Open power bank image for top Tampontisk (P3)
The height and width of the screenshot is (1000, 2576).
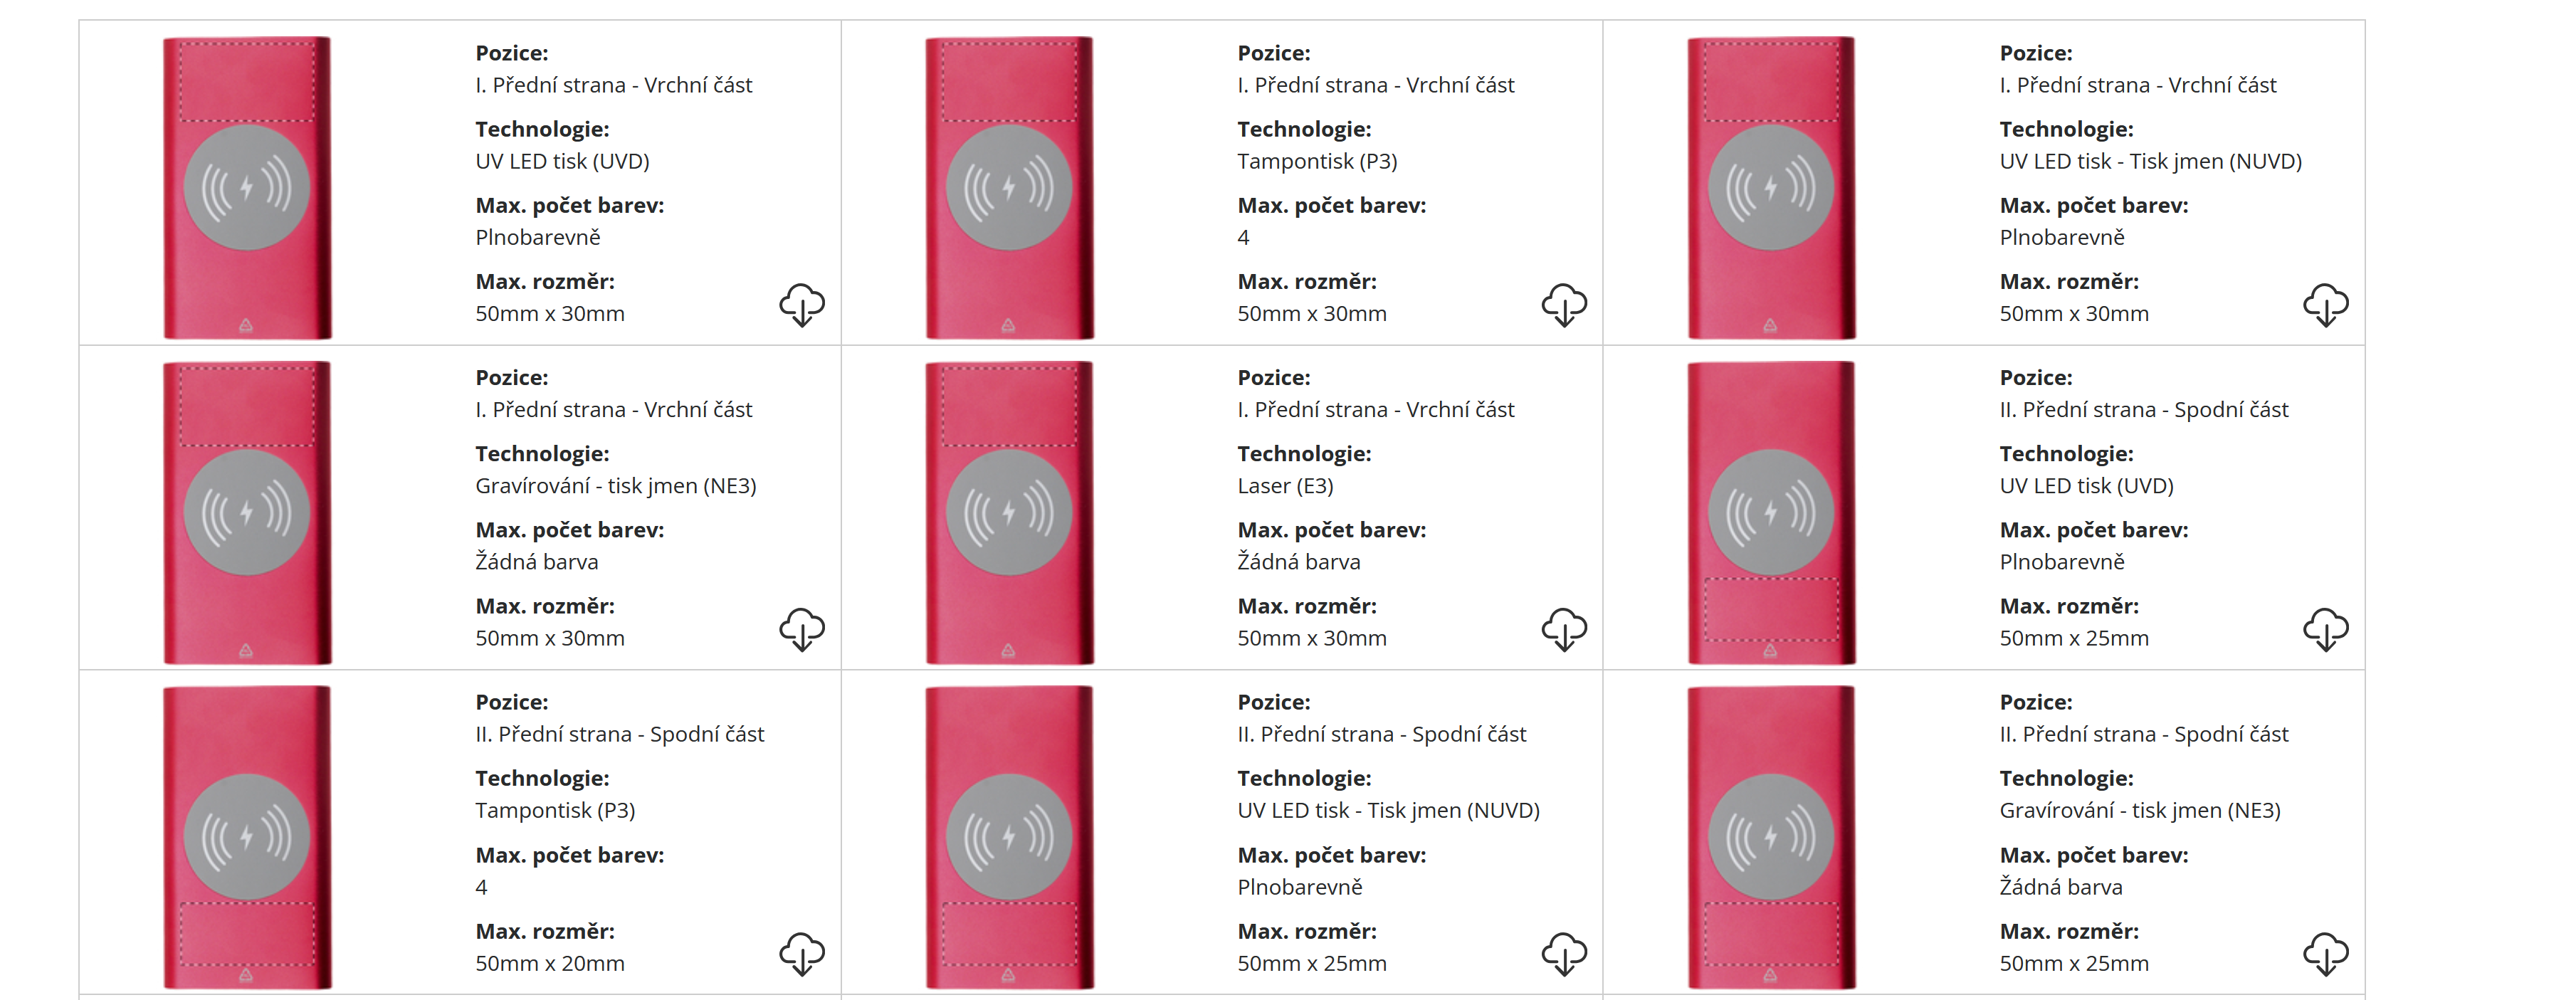point(1009,187)
